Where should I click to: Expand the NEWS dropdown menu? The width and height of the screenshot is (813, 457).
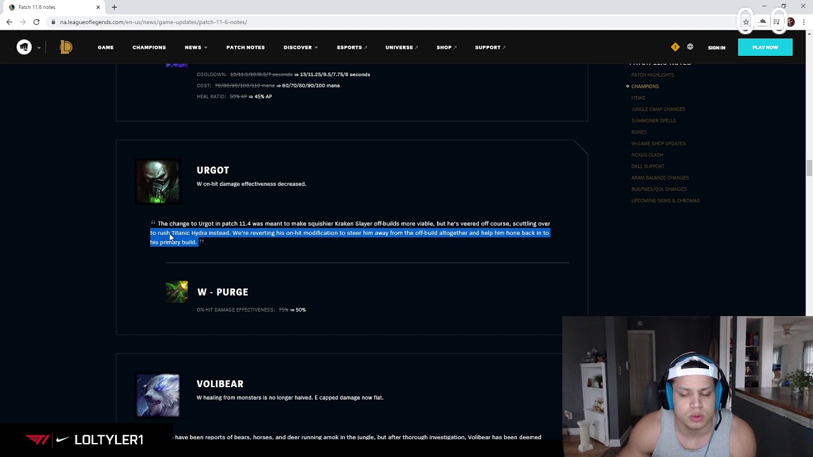(x=196, y=48)
